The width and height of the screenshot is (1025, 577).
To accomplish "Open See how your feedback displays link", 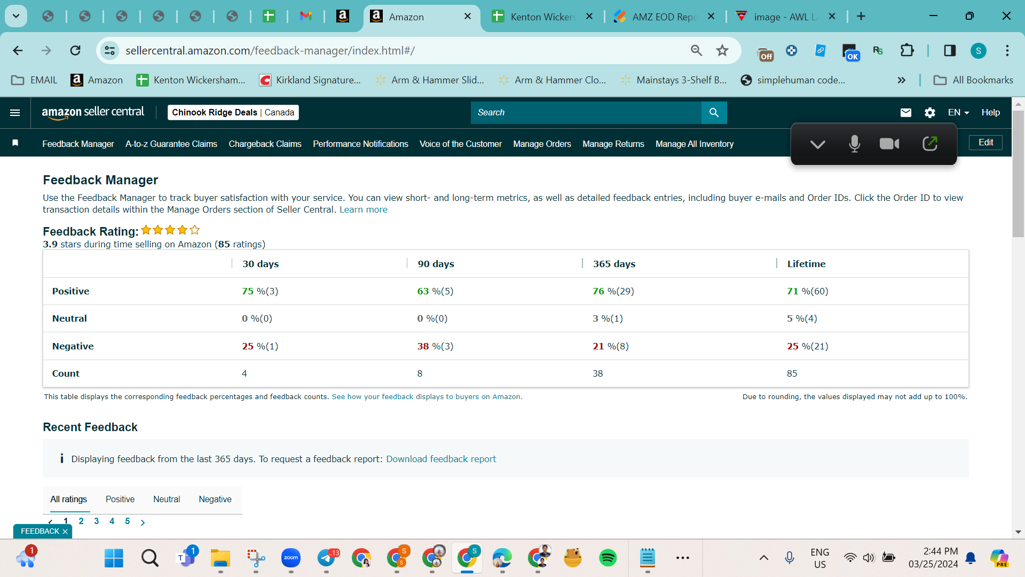I will pyautogui.click(x=426, y=397).
